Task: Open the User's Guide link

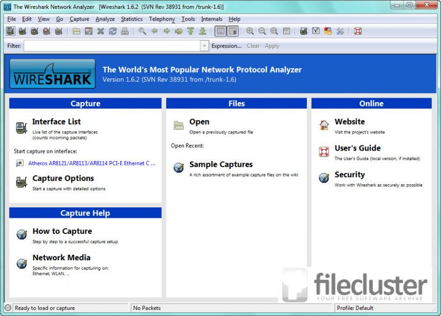Action: point(358,148)
